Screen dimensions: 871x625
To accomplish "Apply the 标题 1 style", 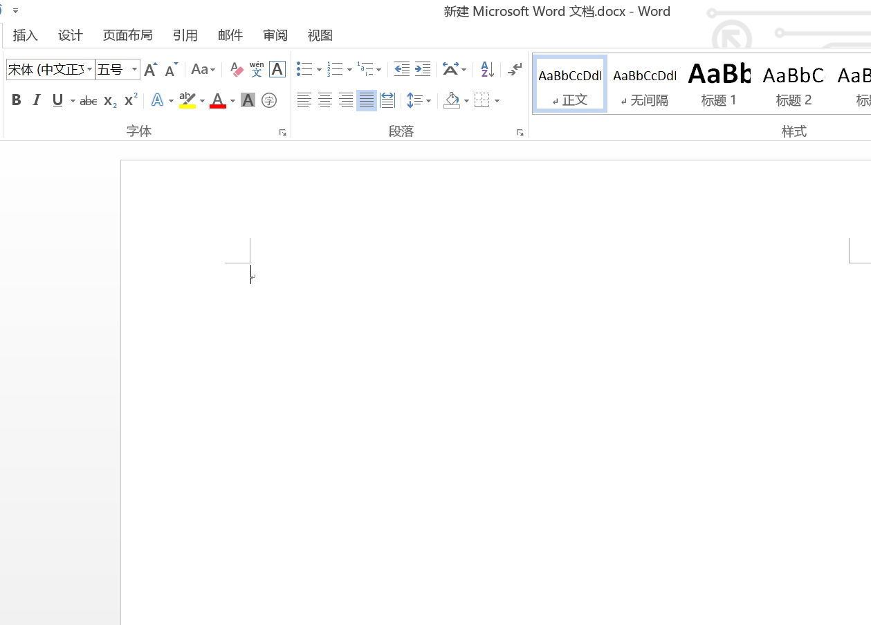I will [x=719, y=84].
